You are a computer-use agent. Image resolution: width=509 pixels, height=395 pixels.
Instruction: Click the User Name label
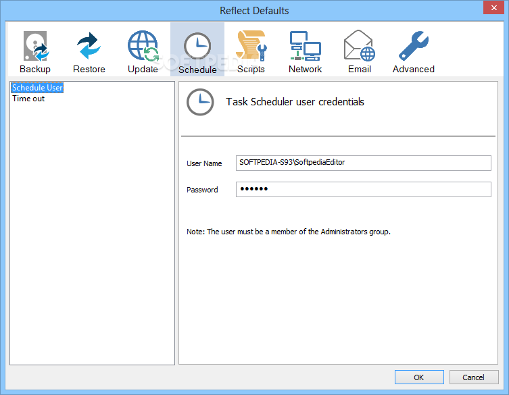pos(204,163)
